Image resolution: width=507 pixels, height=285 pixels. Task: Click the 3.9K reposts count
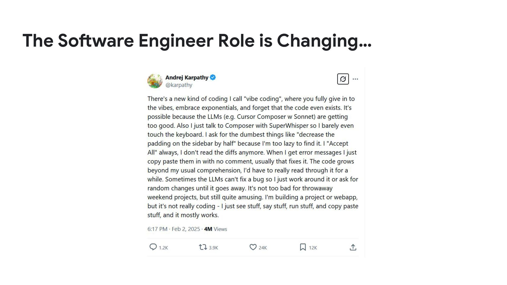tap(213, 248)
